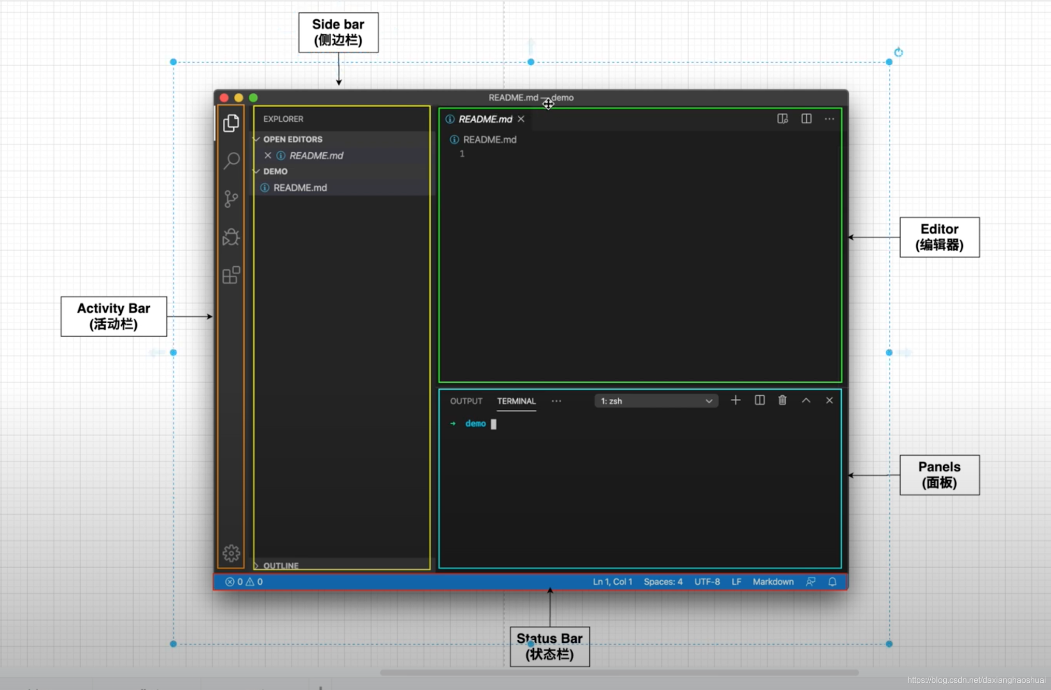
Task: Click the horizontal scrollbar at the bottom
Action: coord(619,672)
